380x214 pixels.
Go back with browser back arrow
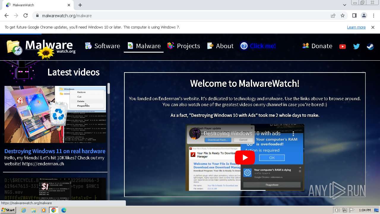click(7, 15)
